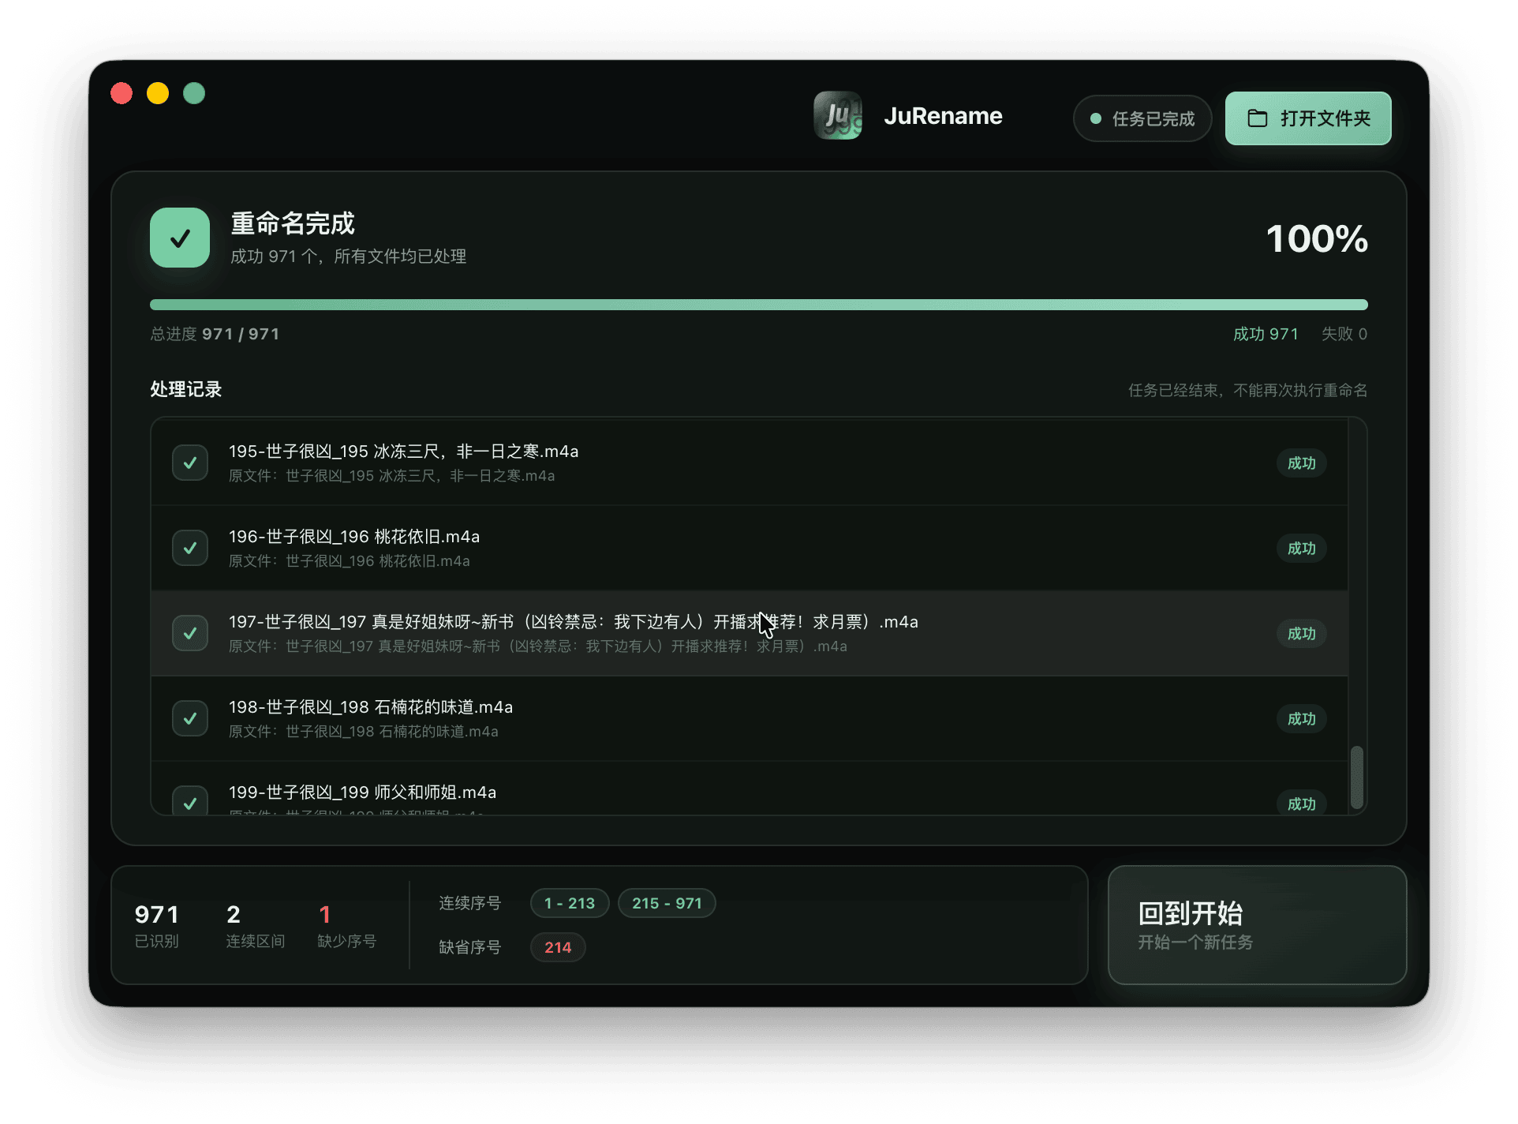Click file name 198-世子很凶_198 石楠花的味道.m4a

pos(371,707)
